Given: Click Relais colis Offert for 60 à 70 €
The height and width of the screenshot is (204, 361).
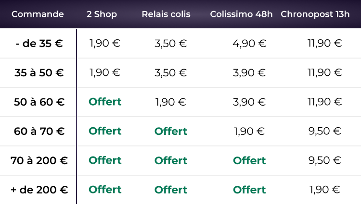Looking at the screenshot, I should [x=170, y=131].
